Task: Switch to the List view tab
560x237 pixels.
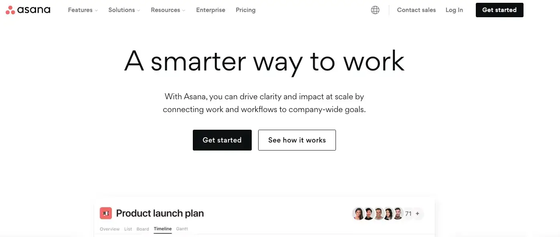Action: pyautogui.click(x=128, y=229)
